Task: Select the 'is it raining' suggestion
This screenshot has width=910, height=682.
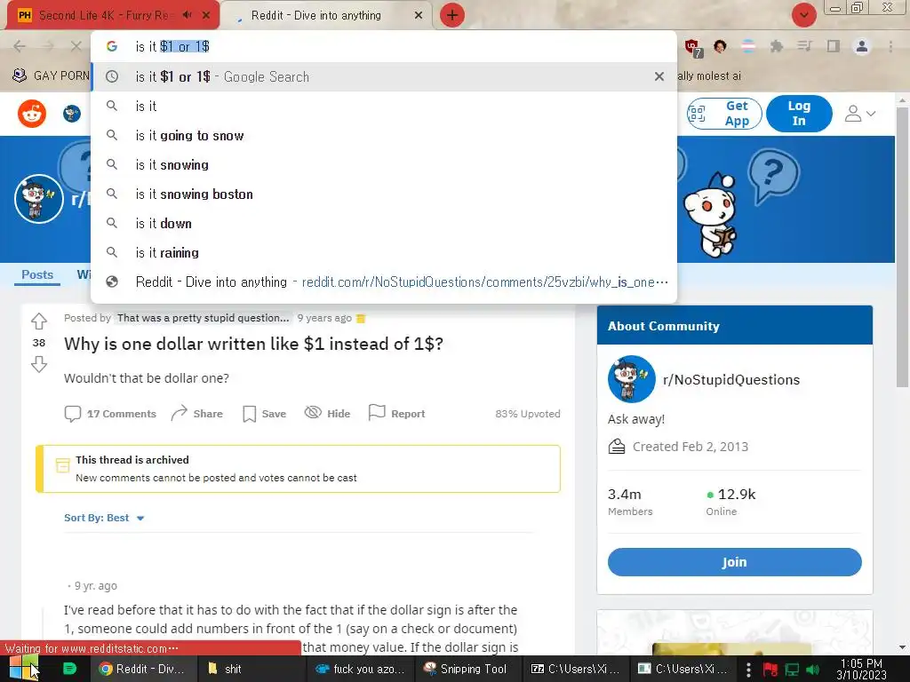Action: pos(384,253)
